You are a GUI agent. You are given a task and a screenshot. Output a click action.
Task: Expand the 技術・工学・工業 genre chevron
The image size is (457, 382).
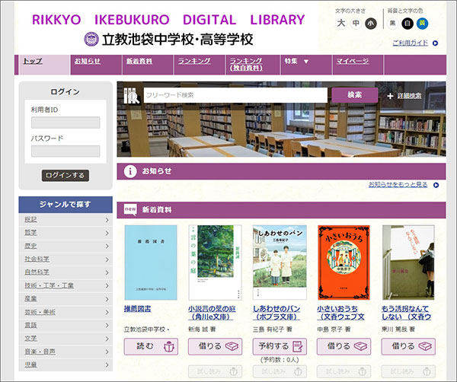coord(107,285)
